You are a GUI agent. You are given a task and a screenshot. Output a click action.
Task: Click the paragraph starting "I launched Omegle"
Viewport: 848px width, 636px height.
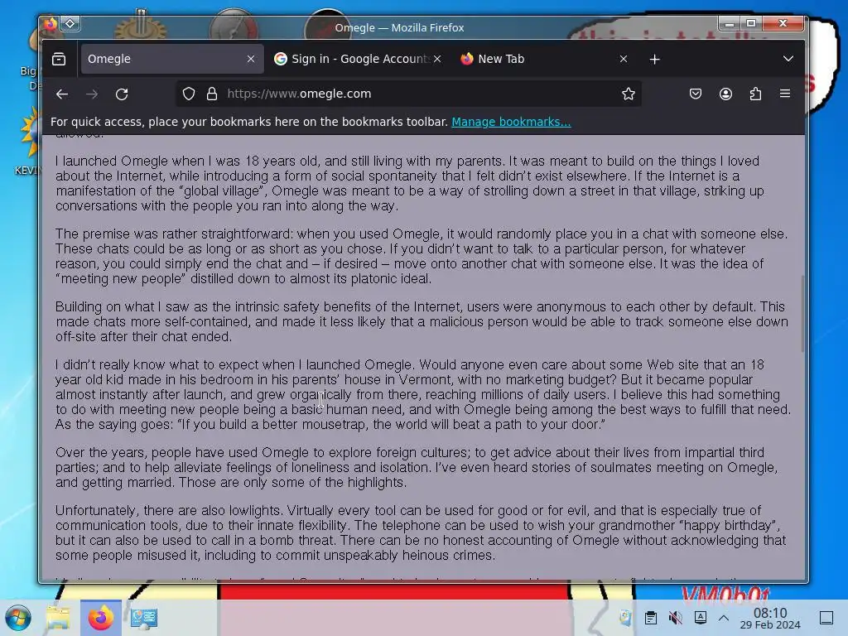click(410, 183)
